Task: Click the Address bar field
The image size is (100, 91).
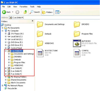Action: click(54, 18)
